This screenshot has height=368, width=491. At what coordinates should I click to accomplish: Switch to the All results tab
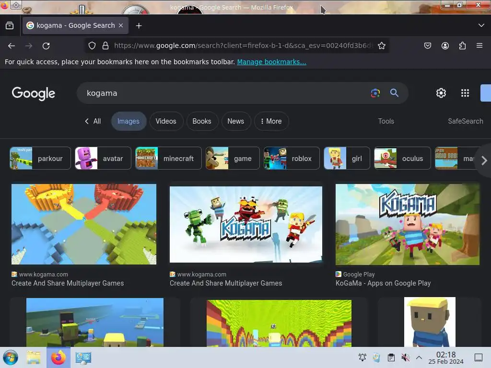tap(93, 121)
